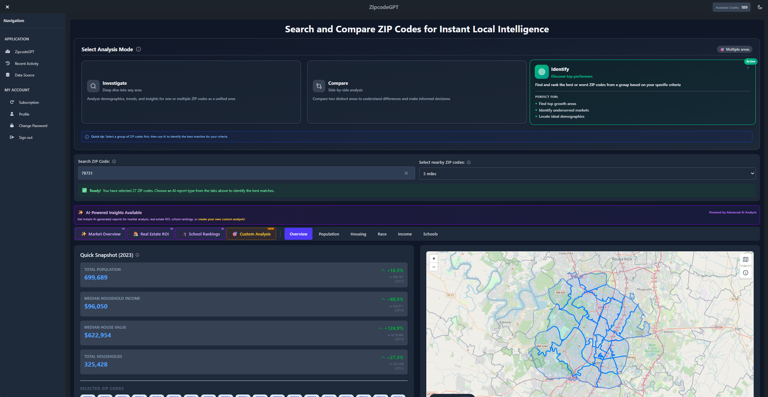This screenshot has height=397, width=768.
Task: Expand Identify card chevron arrow
Action: [x=748, y=68]
